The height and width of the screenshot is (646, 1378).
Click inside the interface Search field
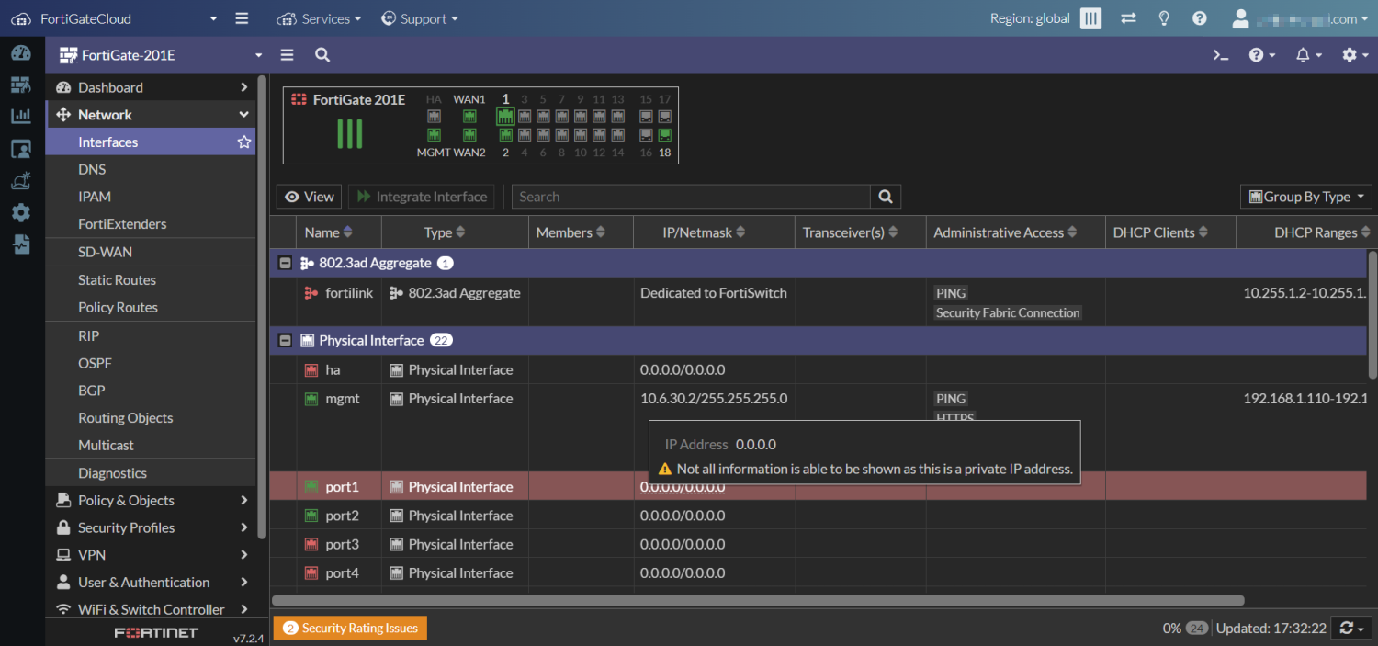pyautogui.click(x=691, y=196)
